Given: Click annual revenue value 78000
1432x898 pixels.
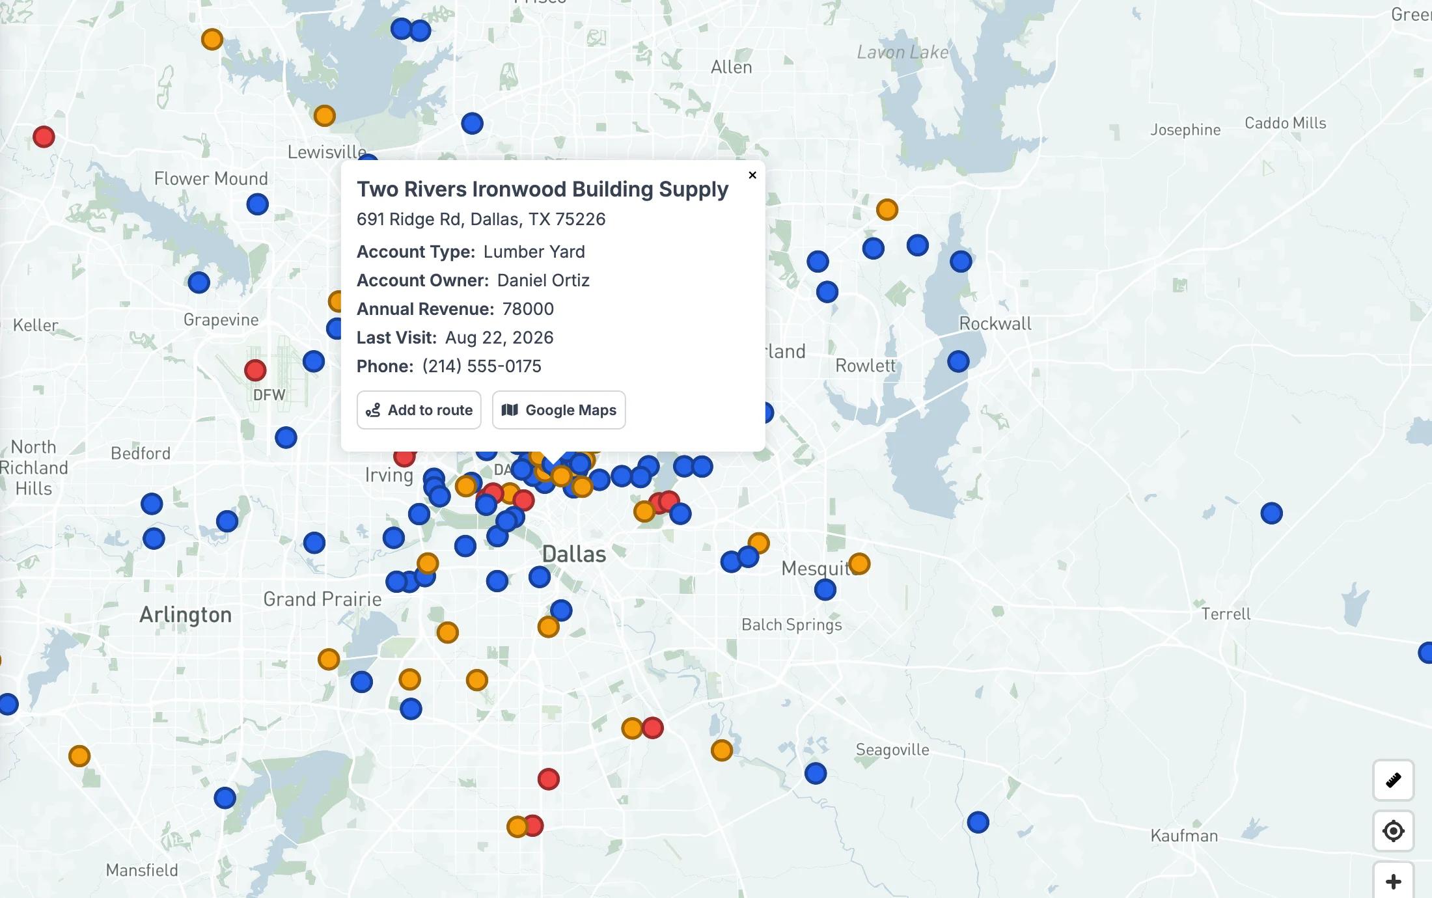Looking at the screenshot, I should click(x=528, y=309).
